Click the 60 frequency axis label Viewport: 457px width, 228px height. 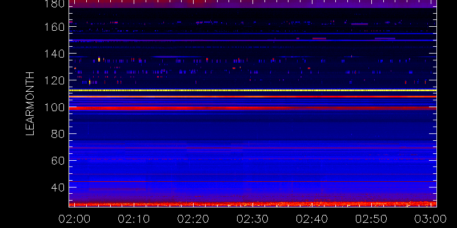[x=58, y=161]
